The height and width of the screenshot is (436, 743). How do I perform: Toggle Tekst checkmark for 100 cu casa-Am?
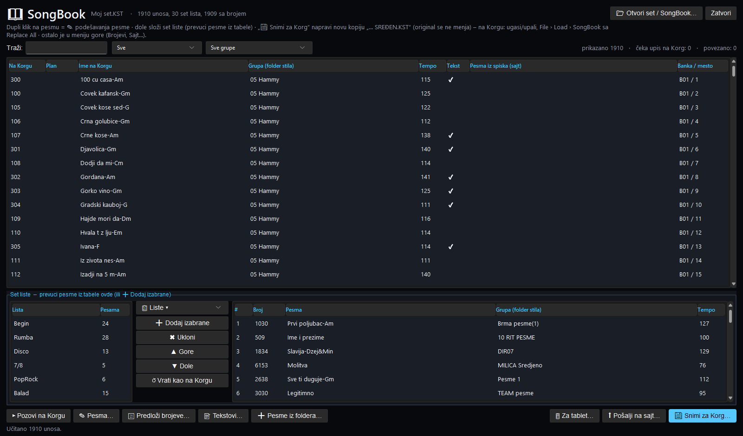coord(450,80)
